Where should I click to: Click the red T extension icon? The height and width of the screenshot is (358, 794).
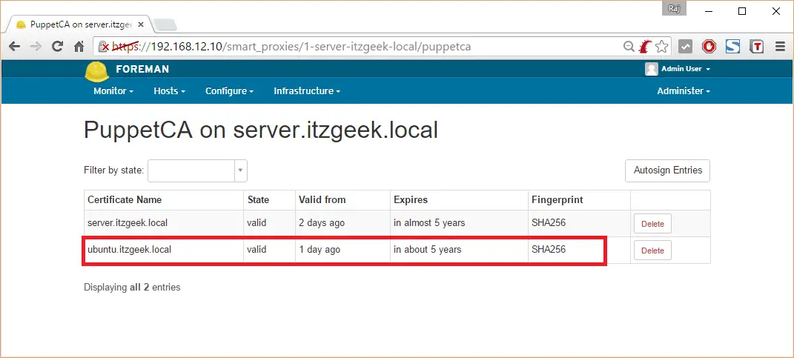756,47
